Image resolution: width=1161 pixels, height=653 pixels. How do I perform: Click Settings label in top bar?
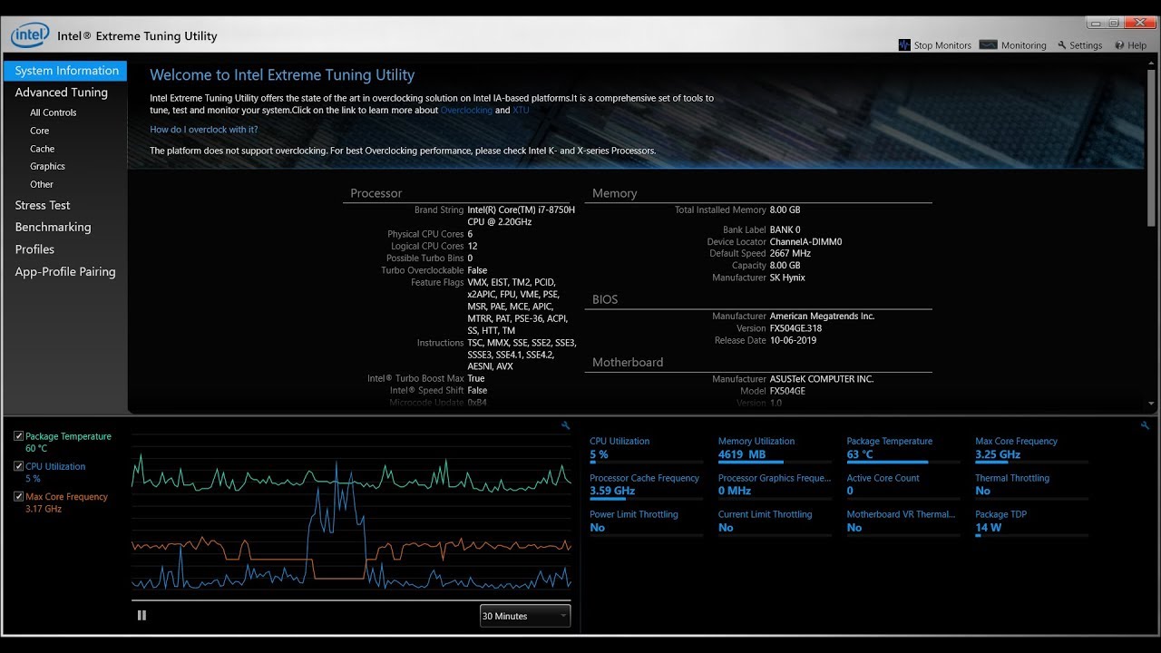[x=1086, y=45]
